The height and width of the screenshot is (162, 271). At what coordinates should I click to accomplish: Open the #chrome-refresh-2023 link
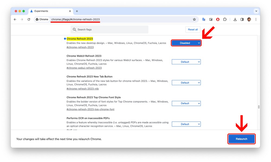pos(80,47)
